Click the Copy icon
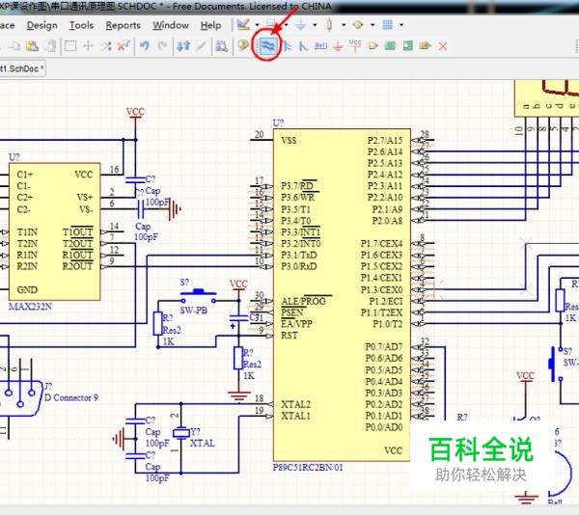This screenshot has height=515, width=579. coord(14,46)
